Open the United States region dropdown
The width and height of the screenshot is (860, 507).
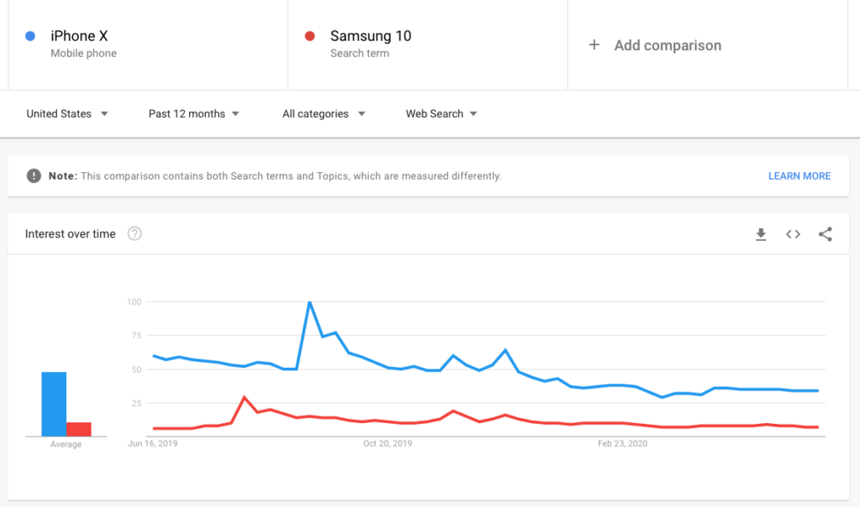pos(67,113)
